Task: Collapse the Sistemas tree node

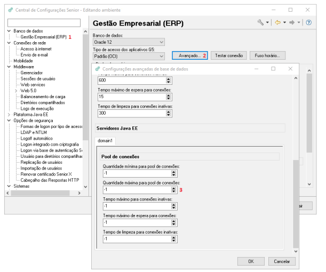Action: coord(9,186)
